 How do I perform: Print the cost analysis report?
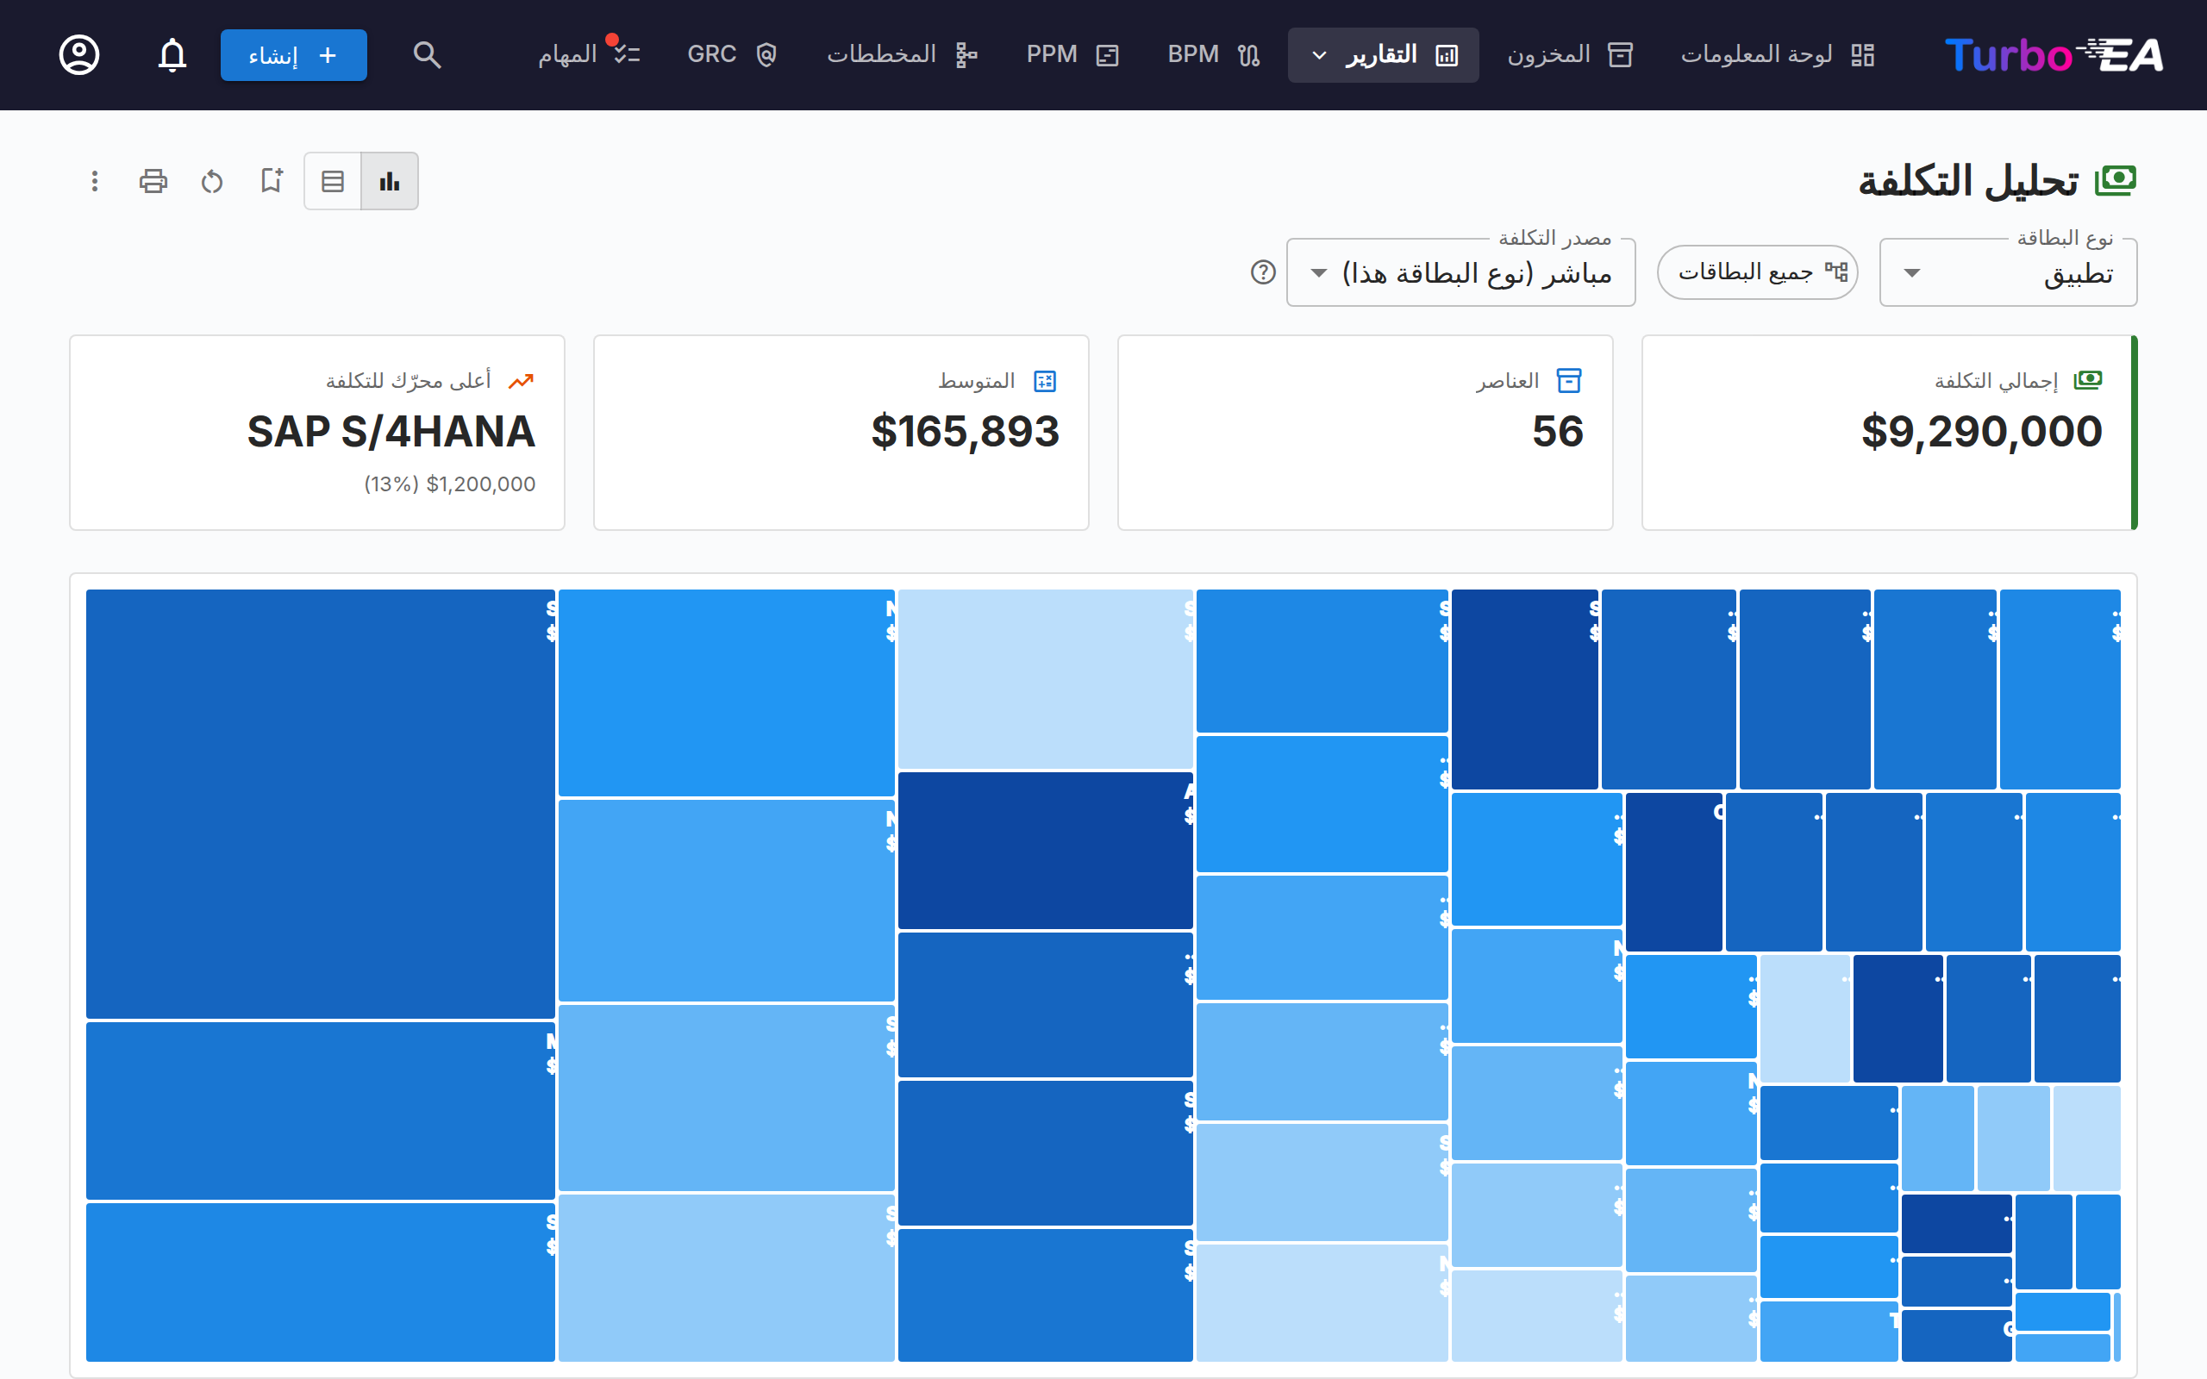pyautogui.click(x=153, y=181)
